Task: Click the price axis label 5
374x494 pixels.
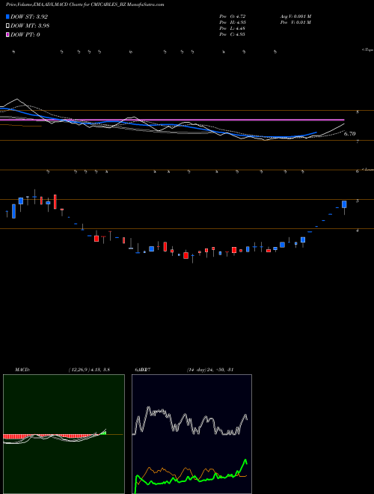Action: [x=358, y=201]
